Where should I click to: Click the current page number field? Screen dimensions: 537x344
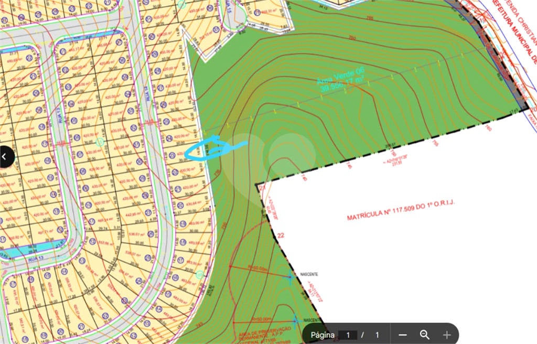348,335
